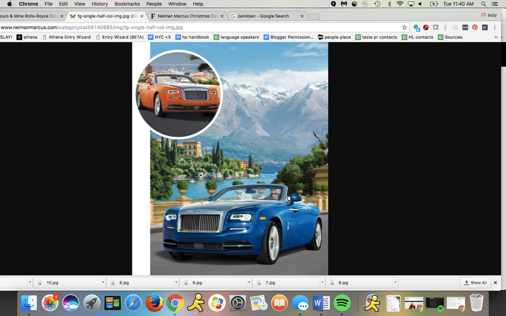
Task: Open the Trash in the Dock
Action: click(476, 302)
